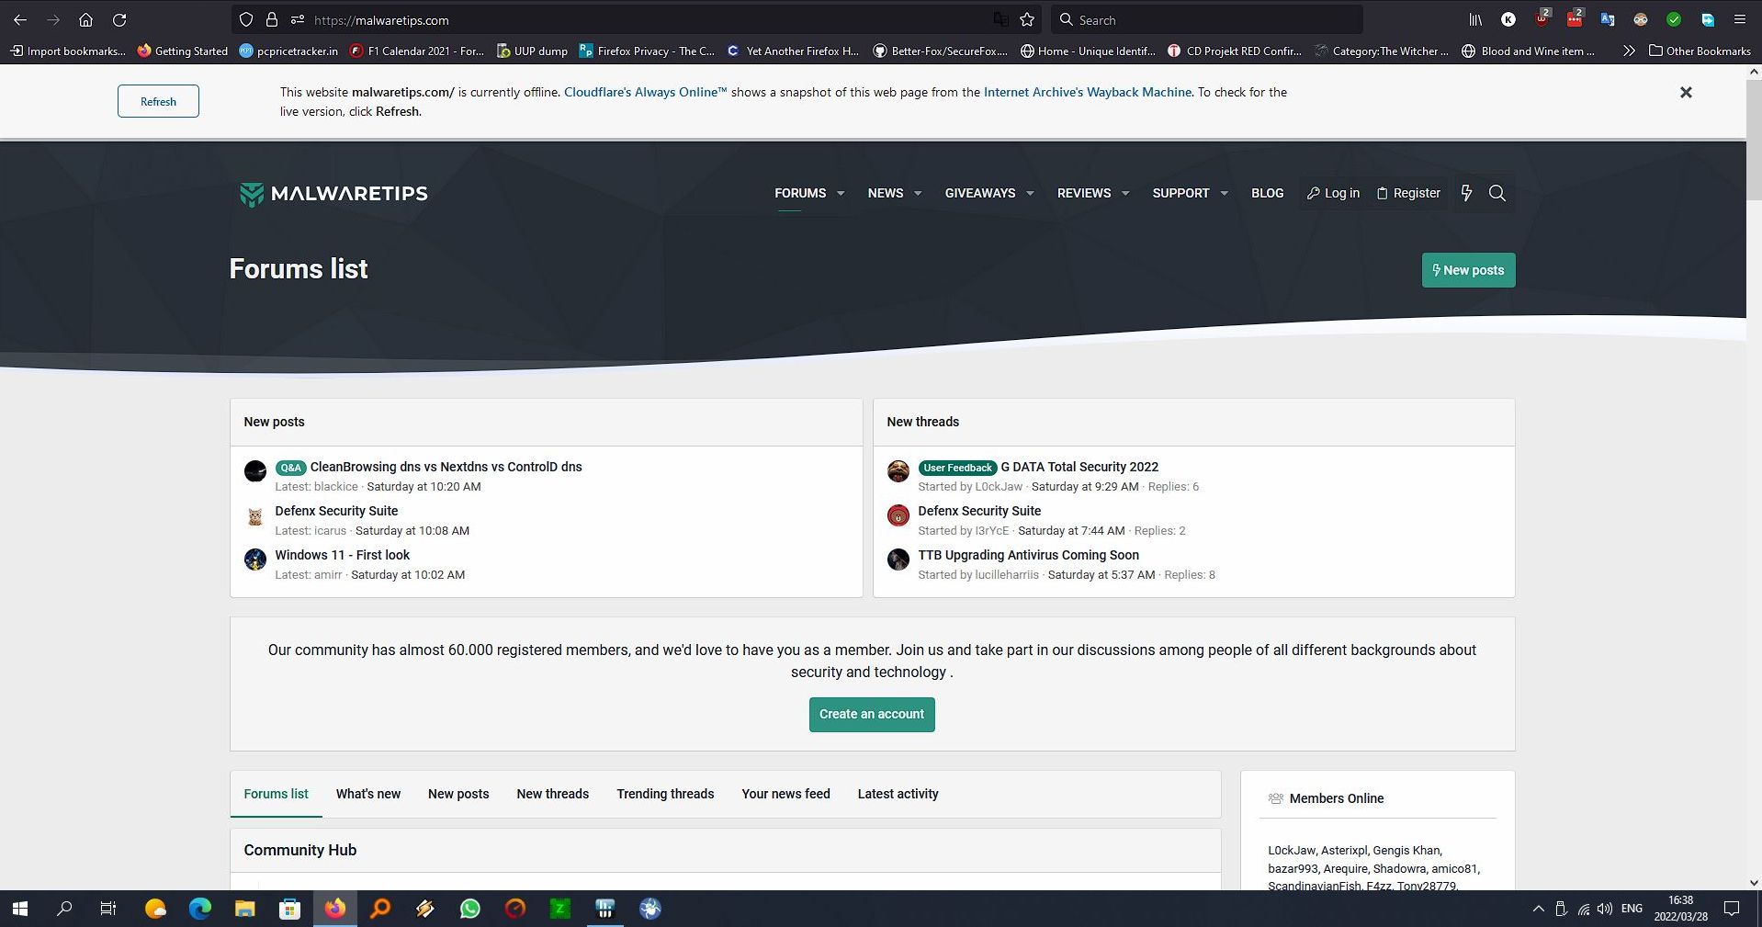1762x927 pixels.
Task: Click the red extension icon with three dots
Action: [x=1575, y=18]
